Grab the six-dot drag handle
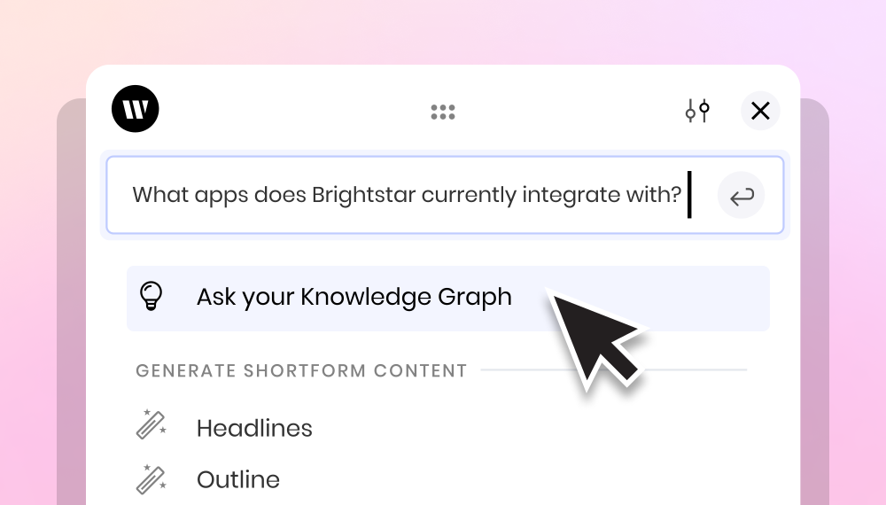The width and height of the screenshot is (886, 505). 443,112
